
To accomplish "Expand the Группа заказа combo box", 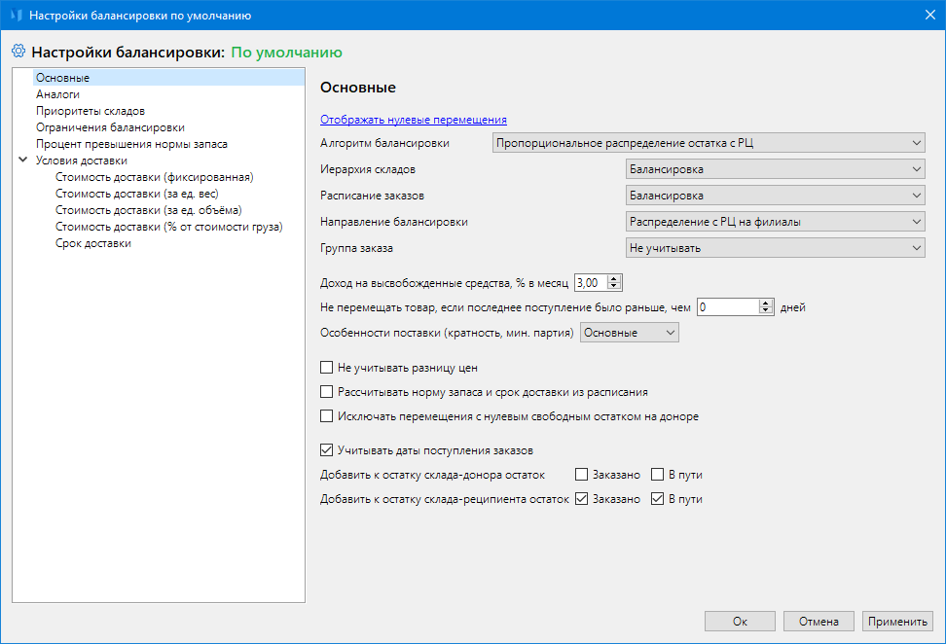I will tap(775, 248).
